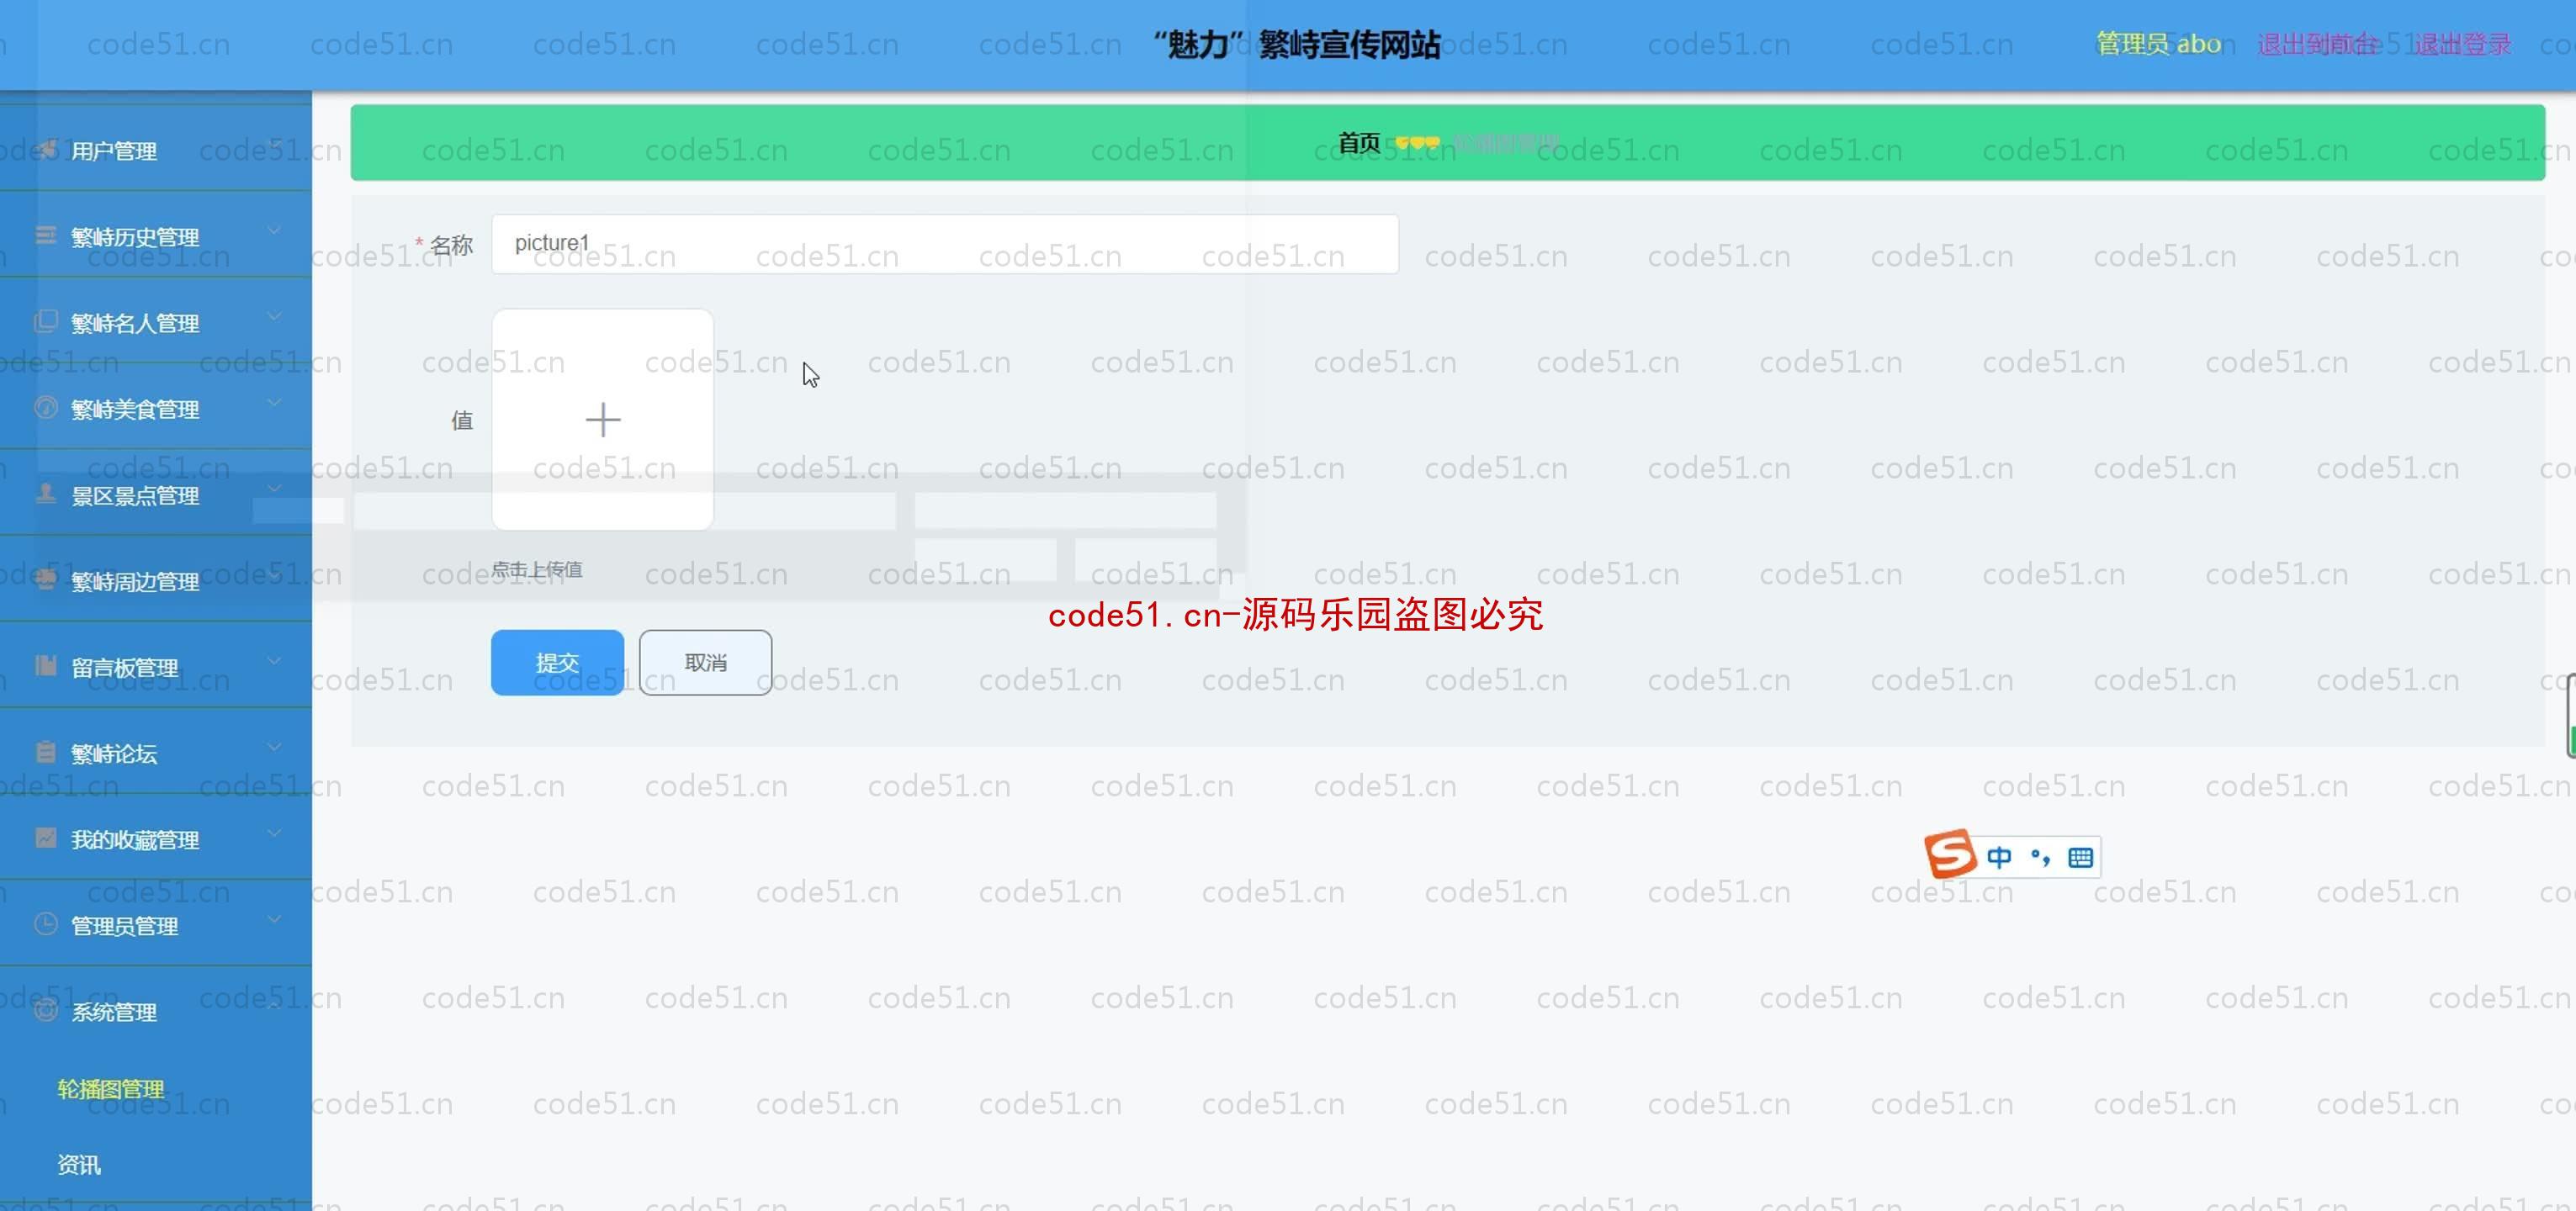The height and width of the screenshot is (1211, 2576).
Task: Click the 繁峙论坛 sidebar icon
Action: click(45, 753)
